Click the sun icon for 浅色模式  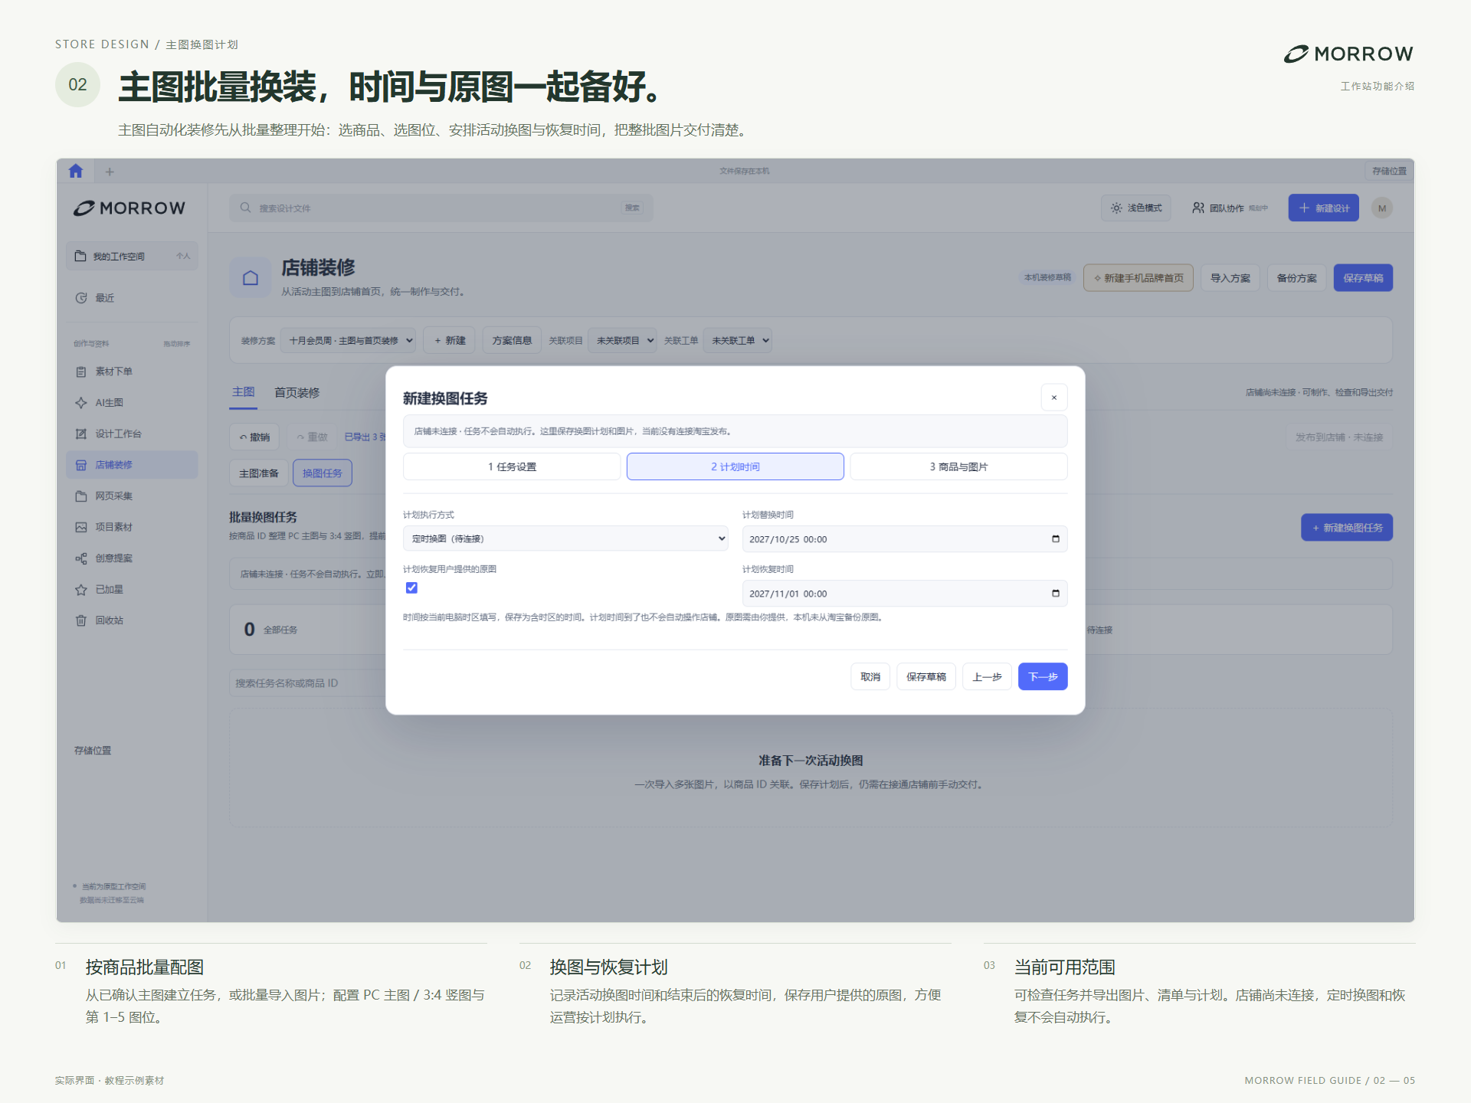pos(1116,208)
